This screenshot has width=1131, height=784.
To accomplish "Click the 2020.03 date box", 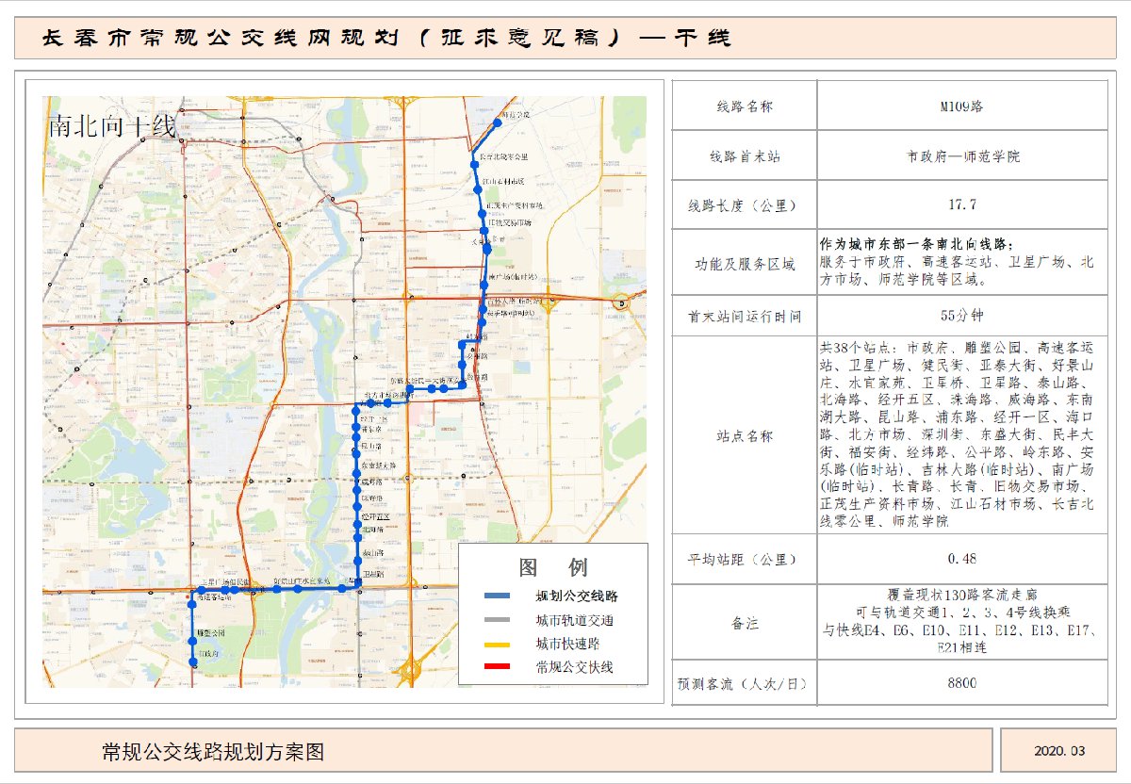I will (x=1059, y=751).
